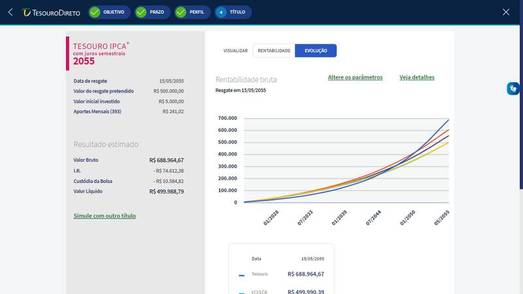Open the Tesouro Direto logo home

(51, 12)
